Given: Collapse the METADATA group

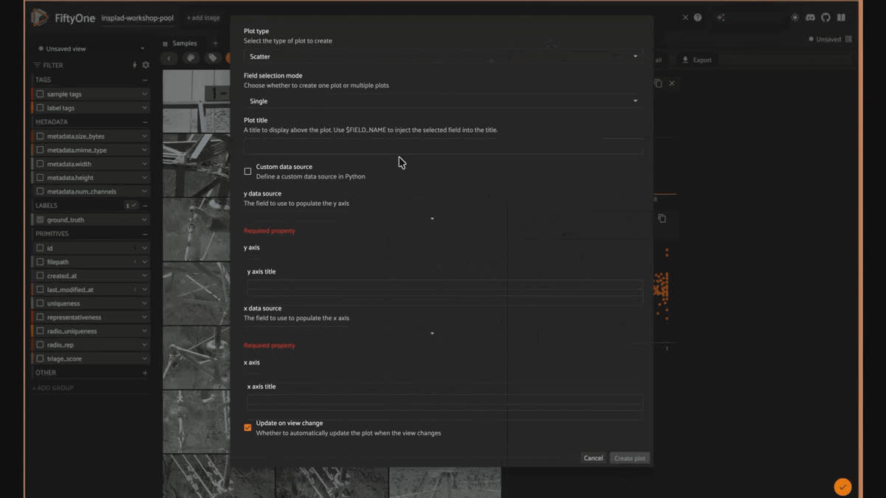Looking at the screenshot, I should [145, 122].
